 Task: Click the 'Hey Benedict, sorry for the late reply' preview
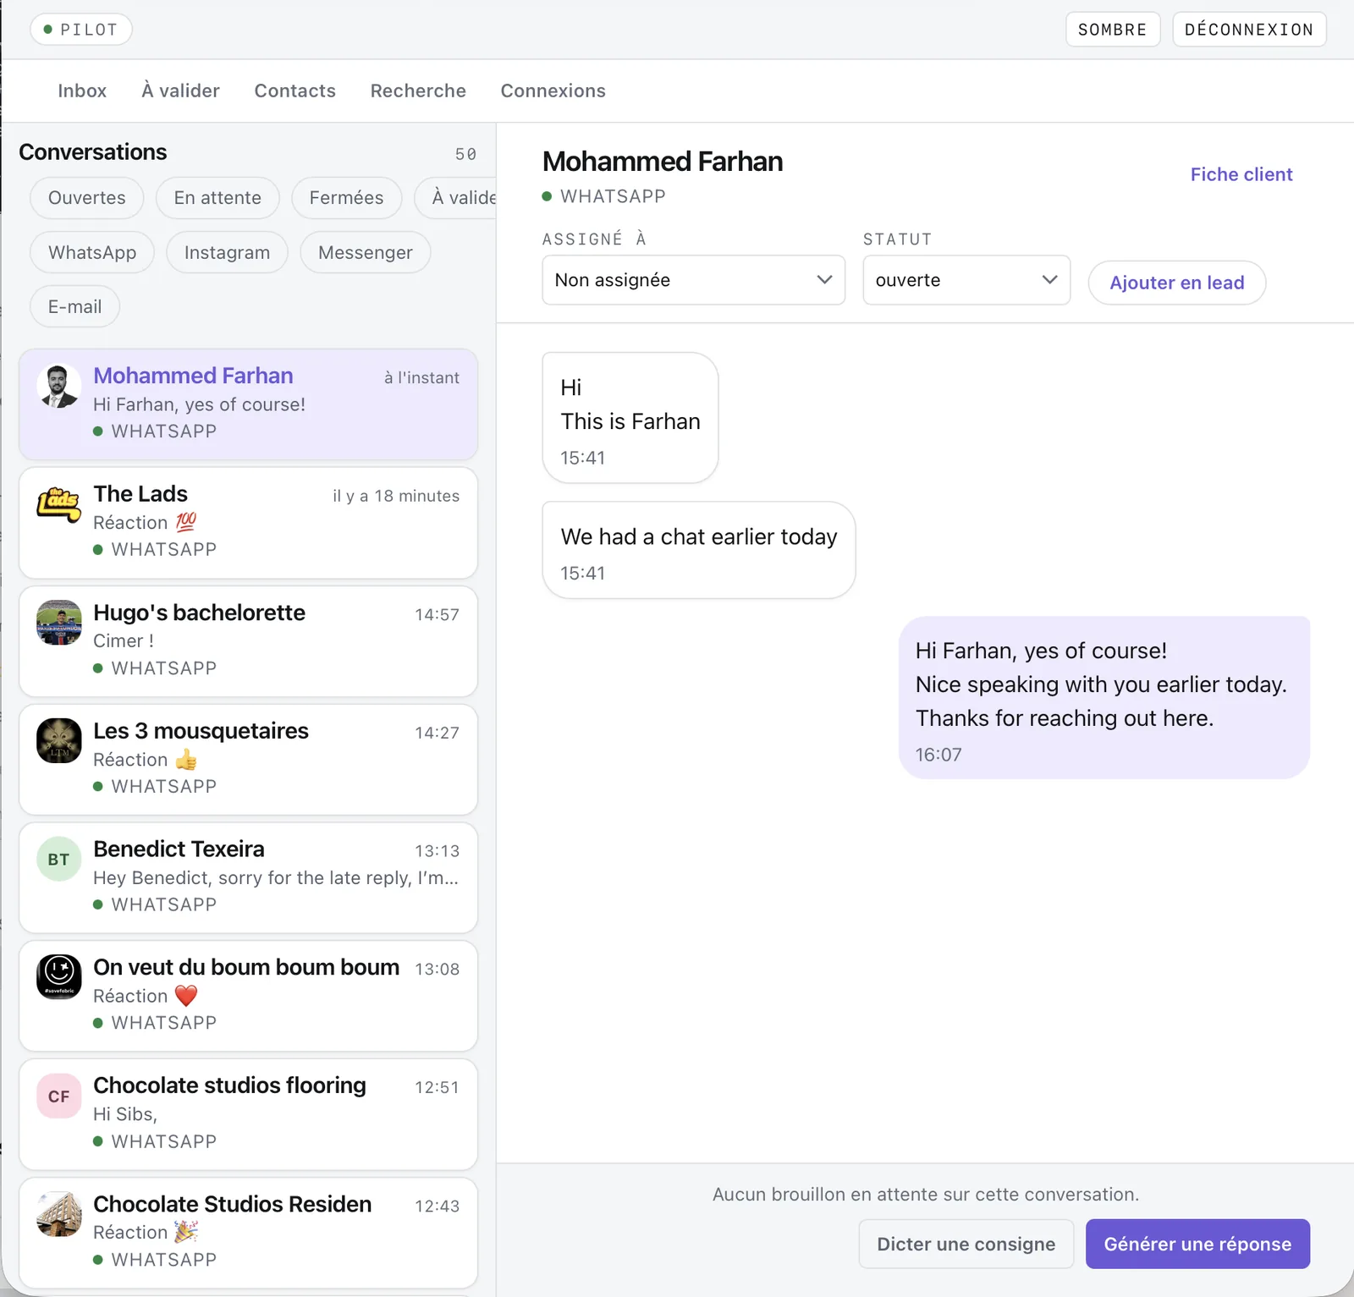[276, 877]
